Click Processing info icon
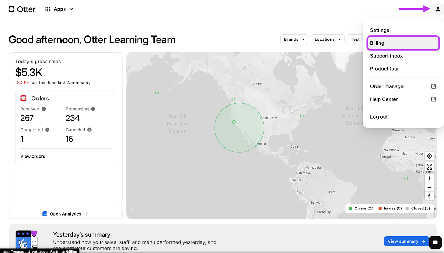 [x=93, y=109]
